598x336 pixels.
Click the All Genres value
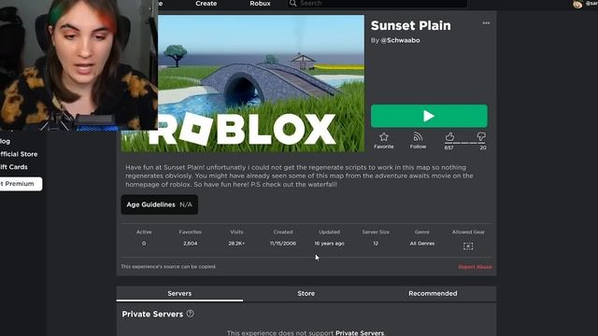point(422,244)
